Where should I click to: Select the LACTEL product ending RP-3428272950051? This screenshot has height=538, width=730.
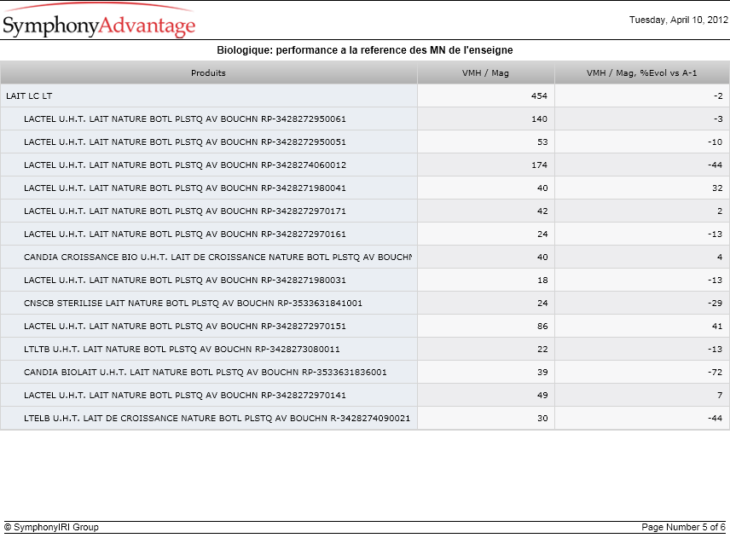pyautogui.click(x=185, y=142)
